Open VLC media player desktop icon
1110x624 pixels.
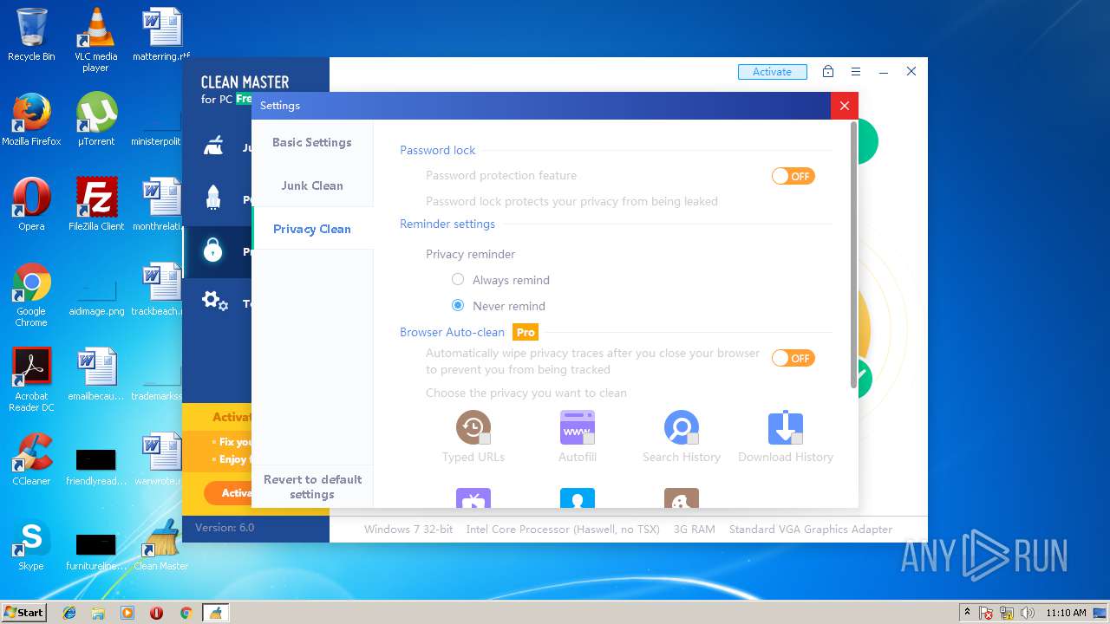(95, 39)
